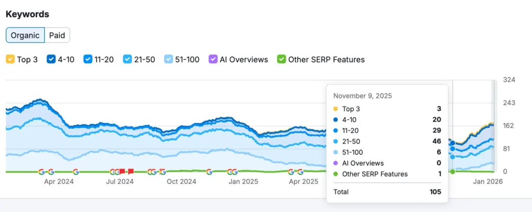Uncheck the Top 3 series checkbox
The image size is (532, 212).
10,59
